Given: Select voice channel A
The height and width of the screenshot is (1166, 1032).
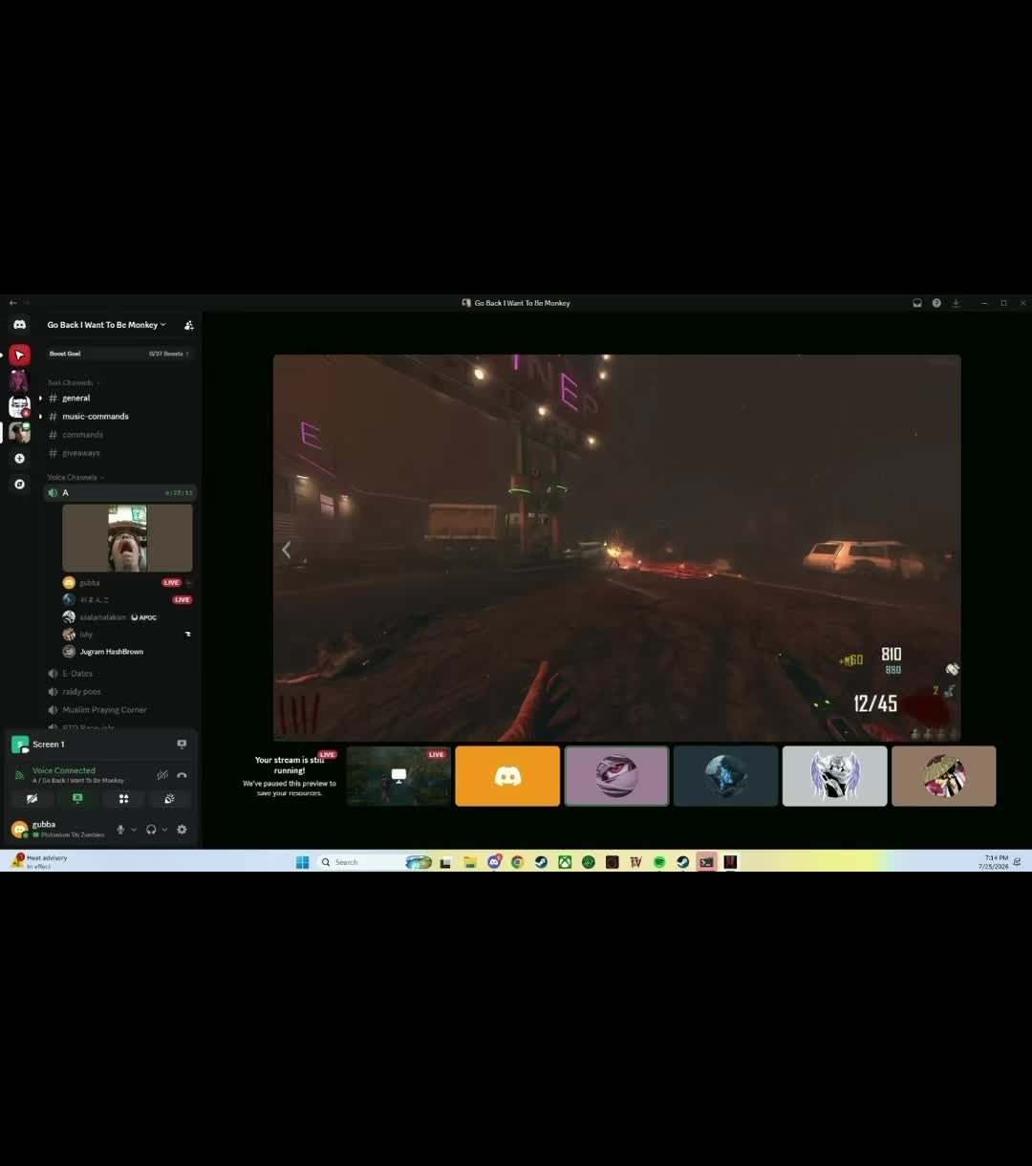Looking at the screenshot, I should point(120,492).
